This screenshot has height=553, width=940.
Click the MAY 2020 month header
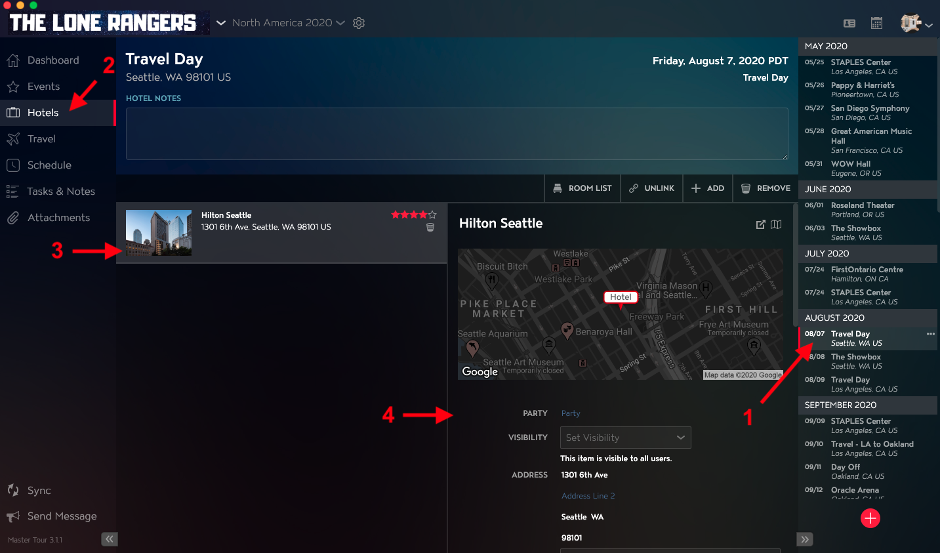pyautogui.click(x=868, y=46)
